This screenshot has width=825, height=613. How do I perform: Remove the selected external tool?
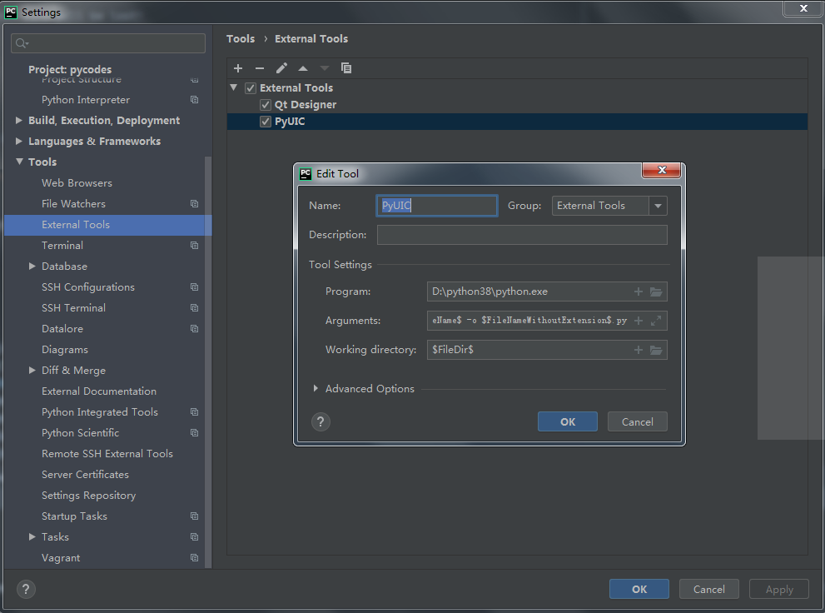point(259,68)
